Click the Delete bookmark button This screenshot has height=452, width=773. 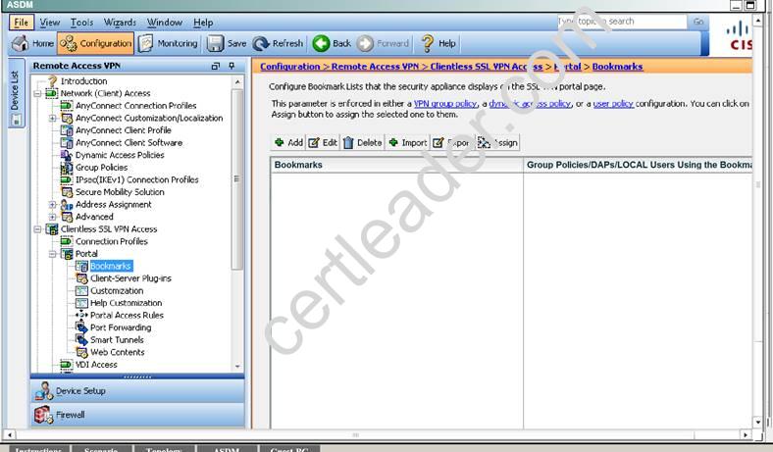pos(363,142)
